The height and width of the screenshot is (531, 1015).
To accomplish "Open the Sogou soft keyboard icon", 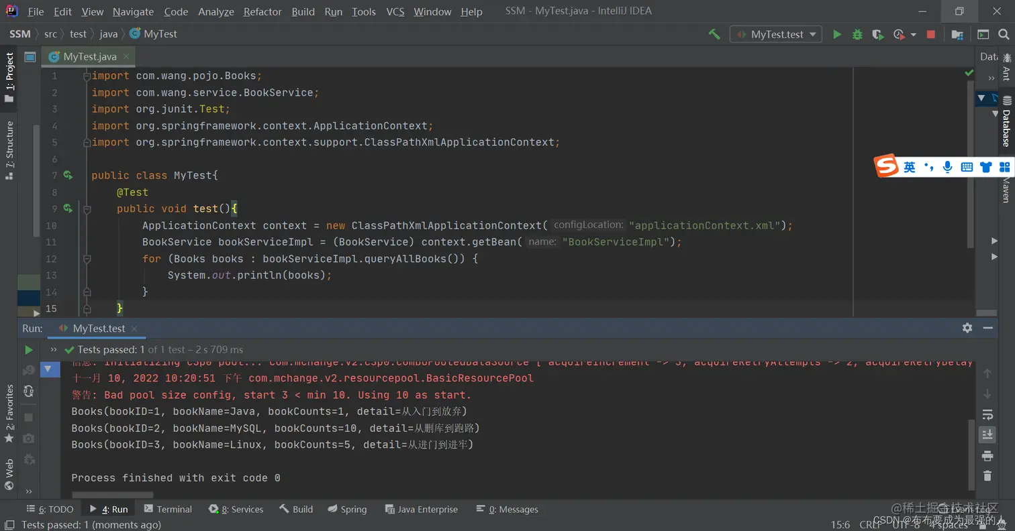I will pos(967,167).
